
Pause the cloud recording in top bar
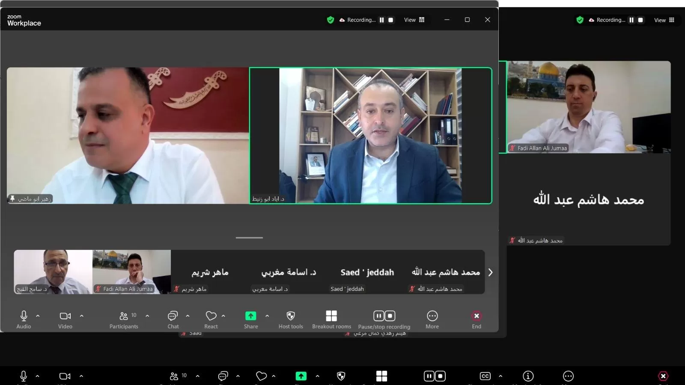(x=381, y=20)
